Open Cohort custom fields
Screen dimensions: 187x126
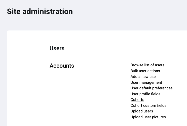[x=148, y=106]
